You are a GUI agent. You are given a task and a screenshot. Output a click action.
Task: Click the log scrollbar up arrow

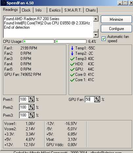96,19
